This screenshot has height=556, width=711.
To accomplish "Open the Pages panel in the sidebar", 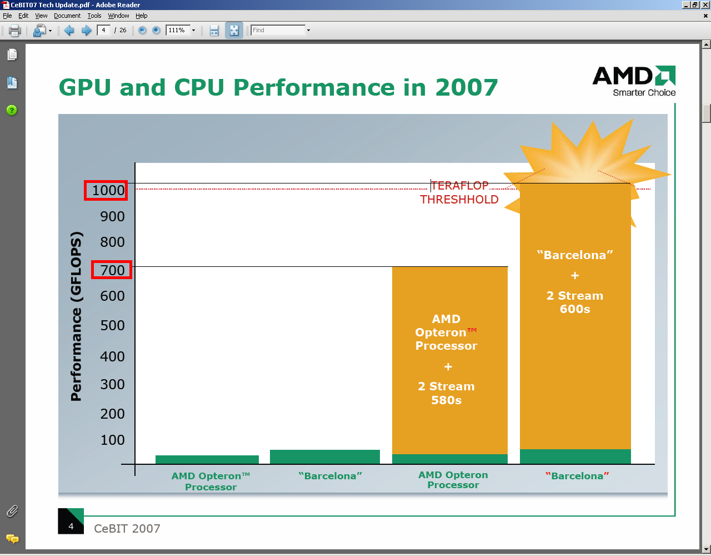I will pyautogui.click(x=12, y=54).
